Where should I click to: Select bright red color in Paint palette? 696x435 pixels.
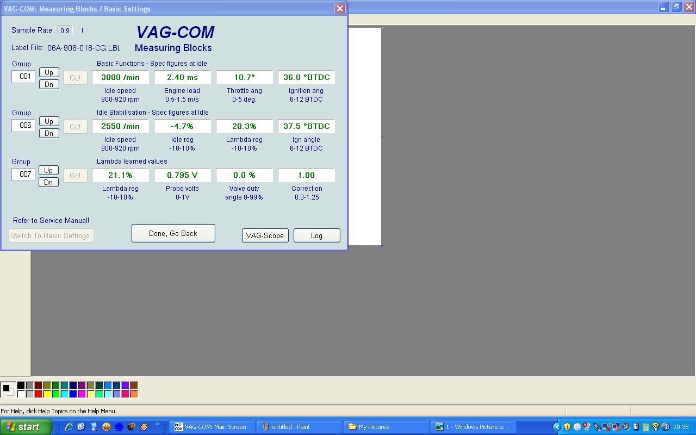(38, 394)
